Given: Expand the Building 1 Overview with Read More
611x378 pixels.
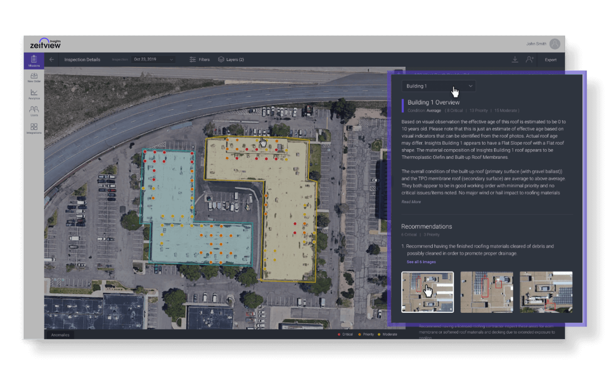Looking at the screenshot, I should pyautogui.click(x=411, y=202).
